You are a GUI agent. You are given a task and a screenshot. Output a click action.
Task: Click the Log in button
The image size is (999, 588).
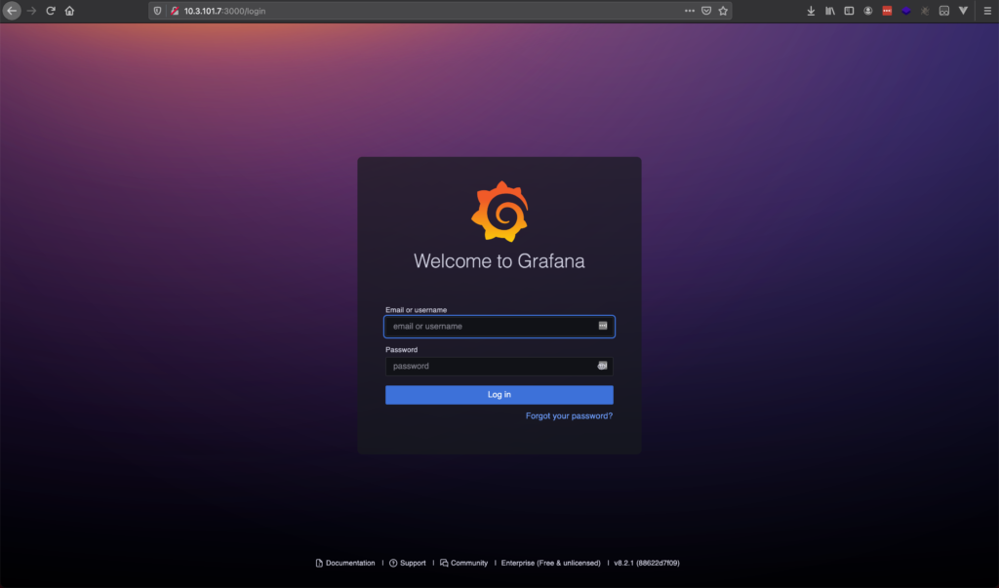499,395
